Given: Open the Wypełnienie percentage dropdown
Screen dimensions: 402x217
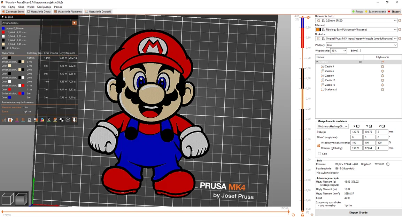Looking at the screenshot, I should click(x=338, y=50).
